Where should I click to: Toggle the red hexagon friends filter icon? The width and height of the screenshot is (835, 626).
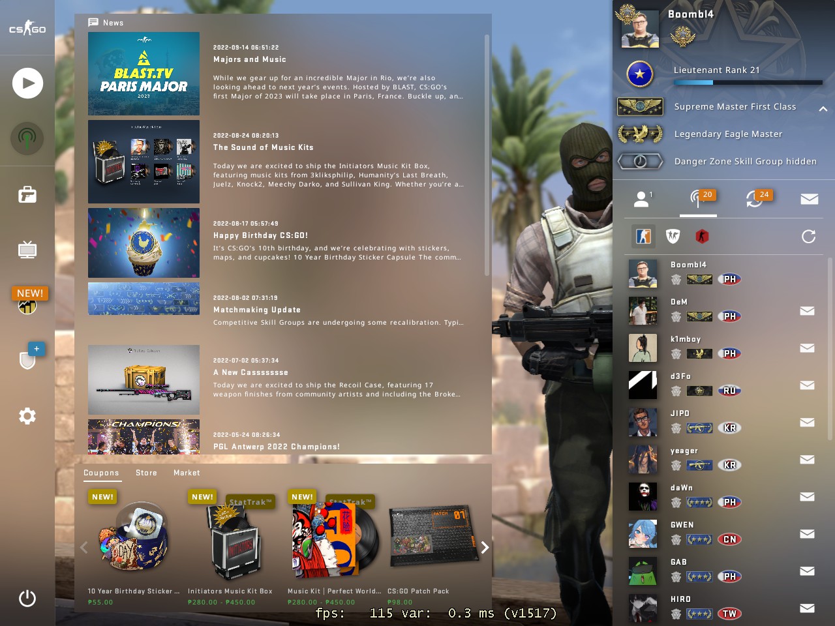coord(702,236)
